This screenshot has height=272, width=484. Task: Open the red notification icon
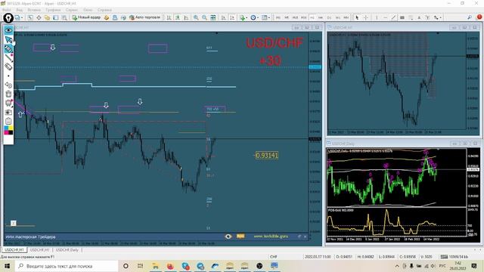pyautogui.click(x=479, y=17)
